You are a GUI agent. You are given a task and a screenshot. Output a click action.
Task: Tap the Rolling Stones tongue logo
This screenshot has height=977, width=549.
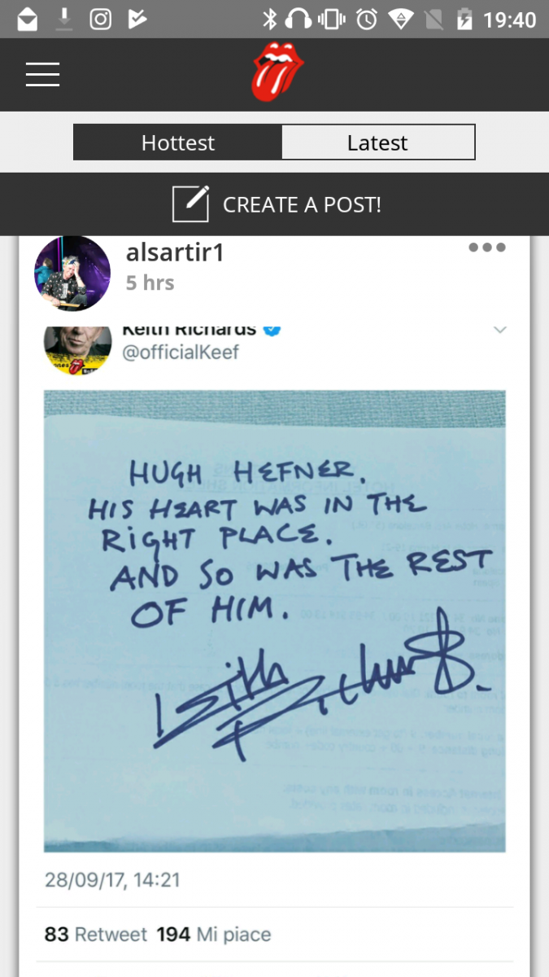click(x=277, y=72)
